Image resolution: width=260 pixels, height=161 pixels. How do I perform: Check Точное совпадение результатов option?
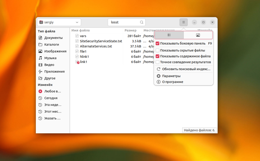tap(157, 62)
